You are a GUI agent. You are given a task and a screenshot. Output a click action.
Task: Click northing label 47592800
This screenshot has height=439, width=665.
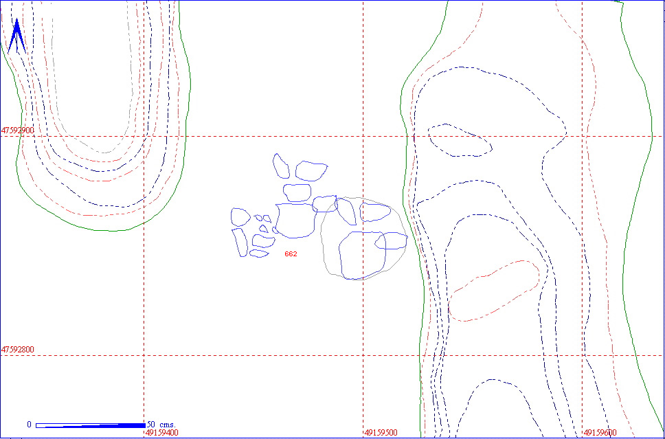pos(18,350)
